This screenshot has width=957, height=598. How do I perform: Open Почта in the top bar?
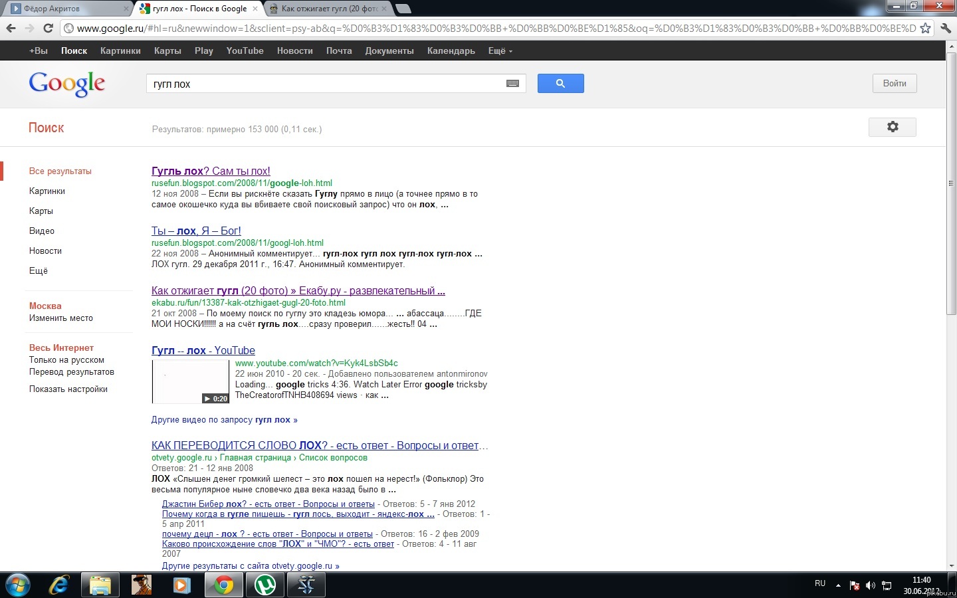339,50
